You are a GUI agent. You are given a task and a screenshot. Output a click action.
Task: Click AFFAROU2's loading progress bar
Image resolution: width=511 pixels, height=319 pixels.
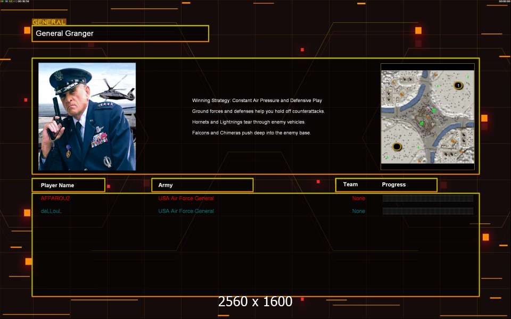(427, 198)
